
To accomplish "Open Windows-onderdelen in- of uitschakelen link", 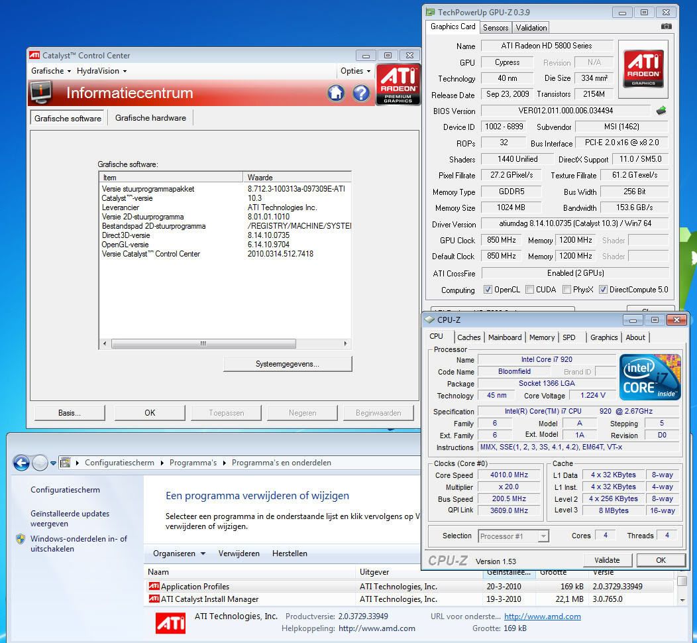I will pyautogui.click(x=79, y=544).
